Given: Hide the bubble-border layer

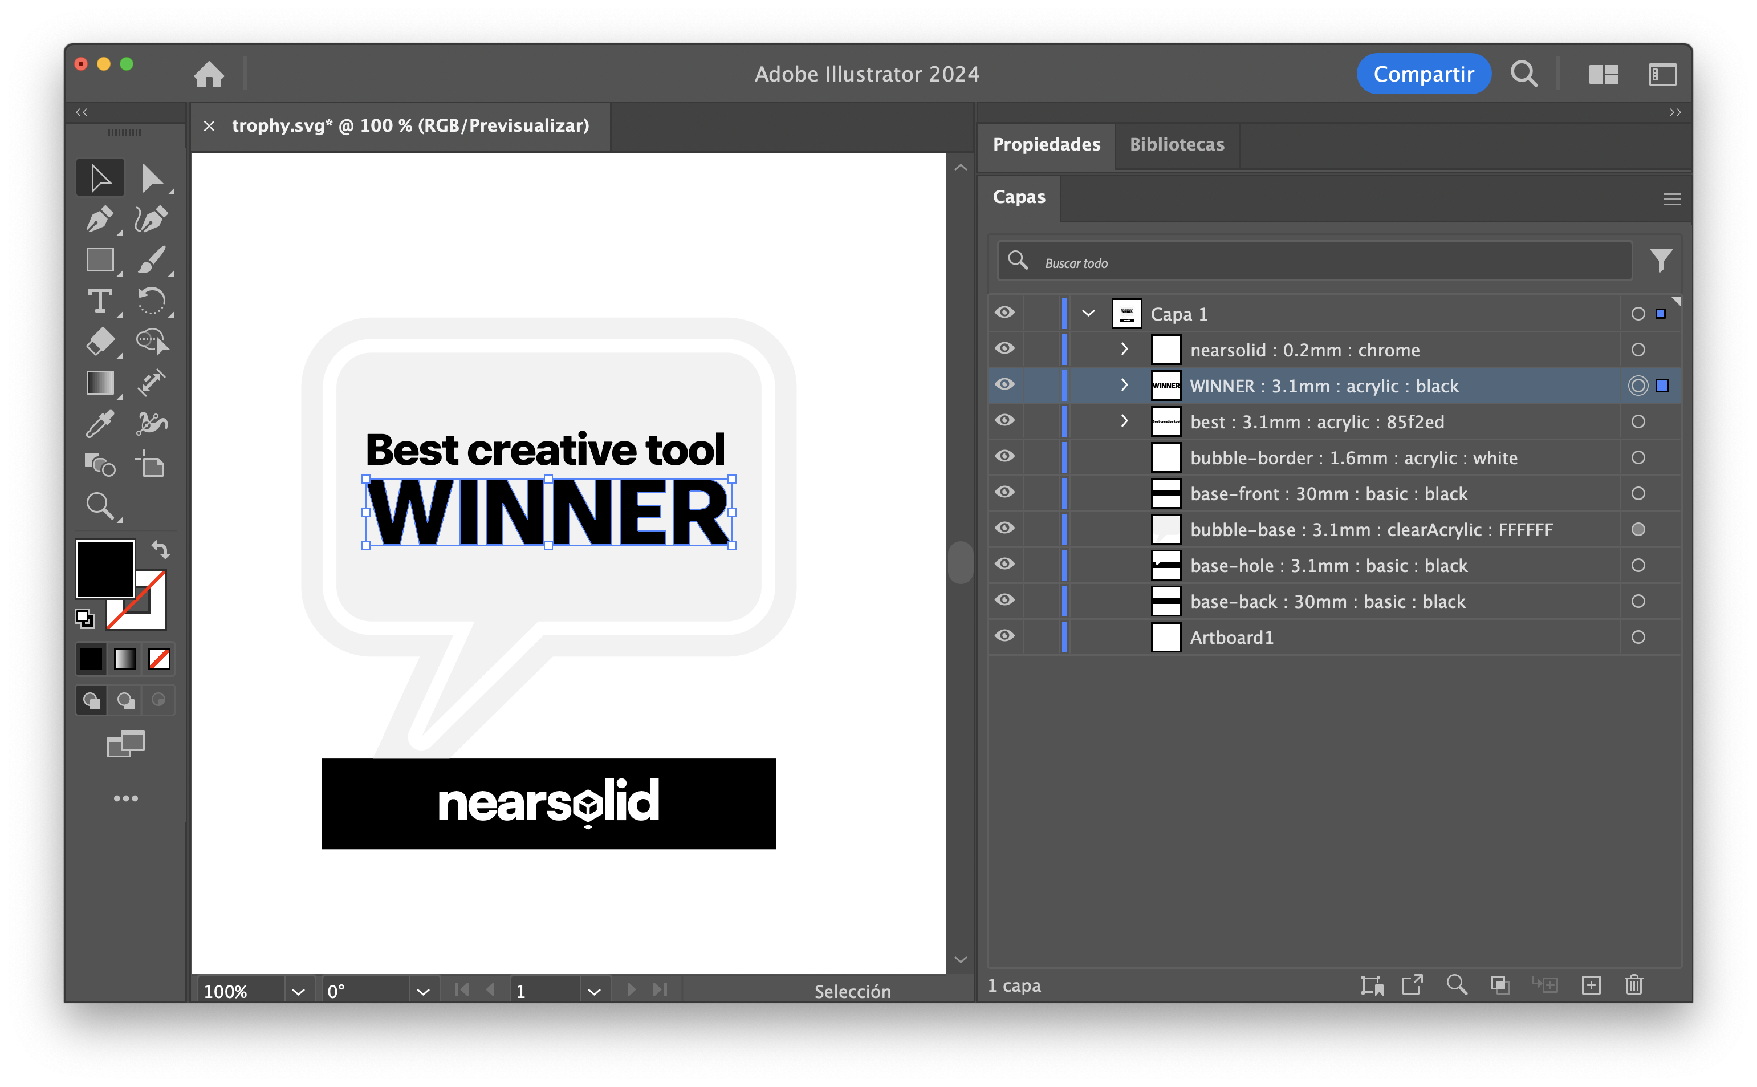Looking at the screenshot, I should click(x=1004, y=456).
